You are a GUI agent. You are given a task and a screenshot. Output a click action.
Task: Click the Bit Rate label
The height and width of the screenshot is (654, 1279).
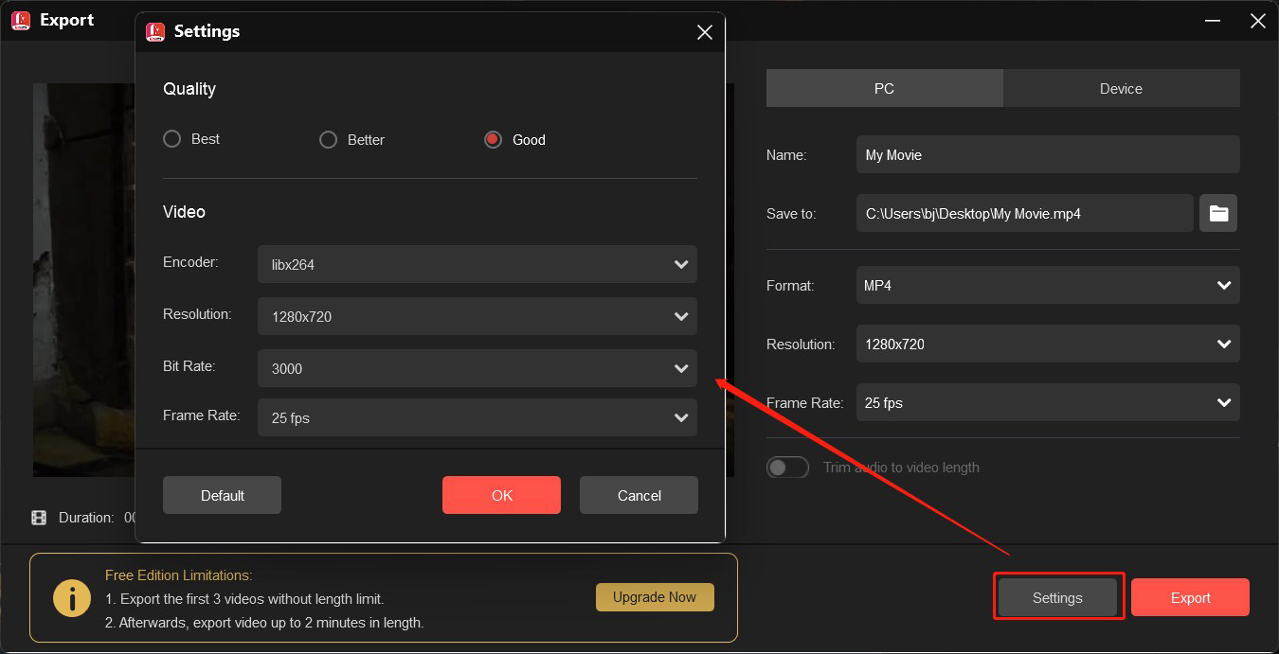(189, 365)
